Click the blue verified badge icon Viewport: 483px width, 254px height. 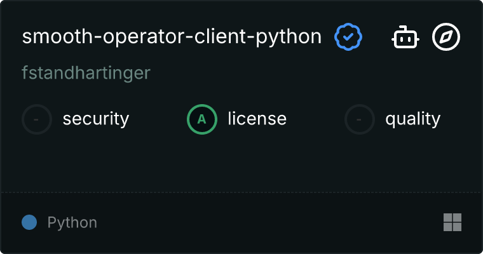point(348,37)
